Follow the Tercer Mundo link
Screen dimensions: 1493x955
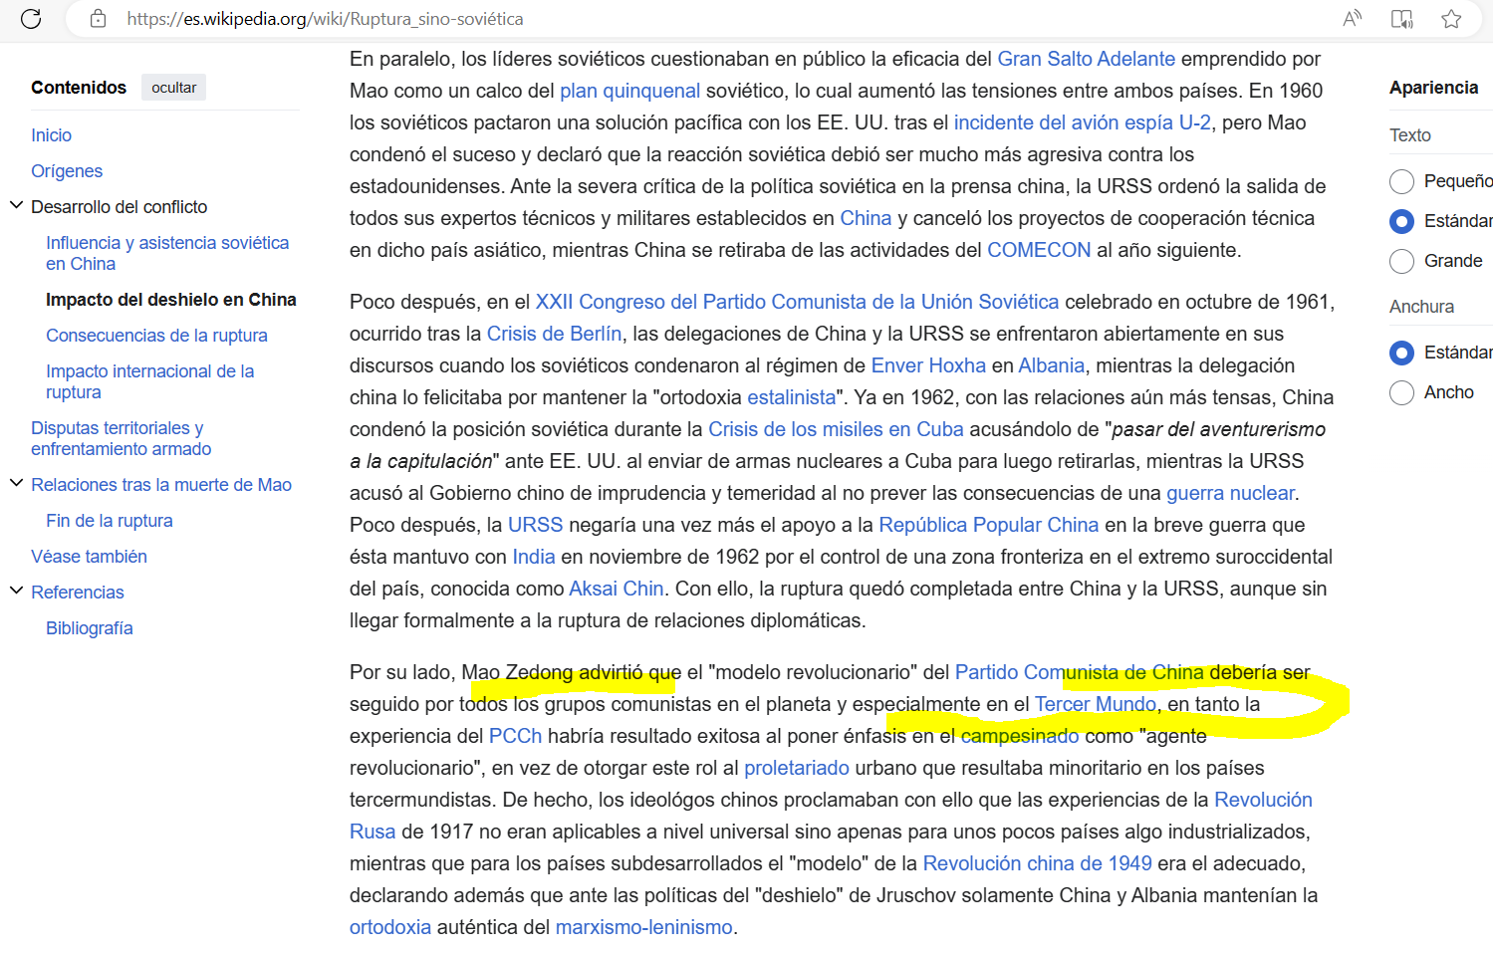coord(1096,704)
